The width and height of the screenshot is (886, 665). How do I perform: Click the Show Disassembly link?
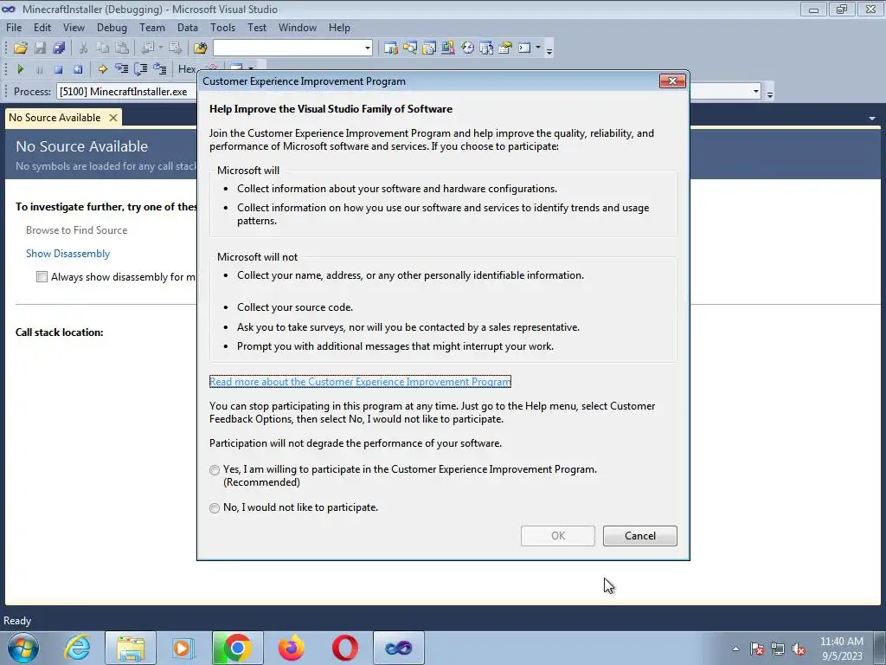[67, 254]
